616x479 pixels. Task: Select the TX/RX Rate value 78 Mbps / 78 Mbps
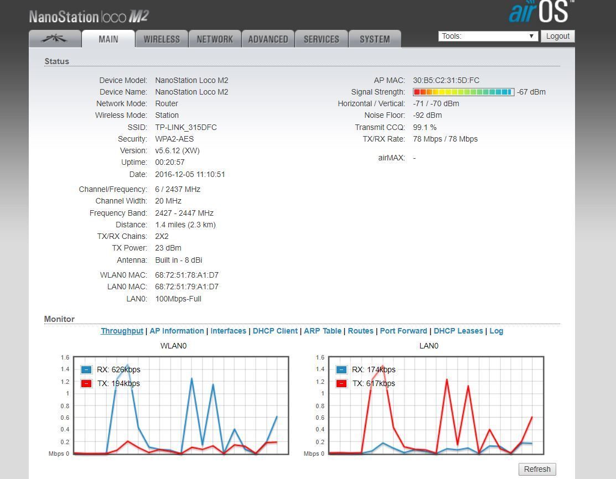tap(446, 139)
